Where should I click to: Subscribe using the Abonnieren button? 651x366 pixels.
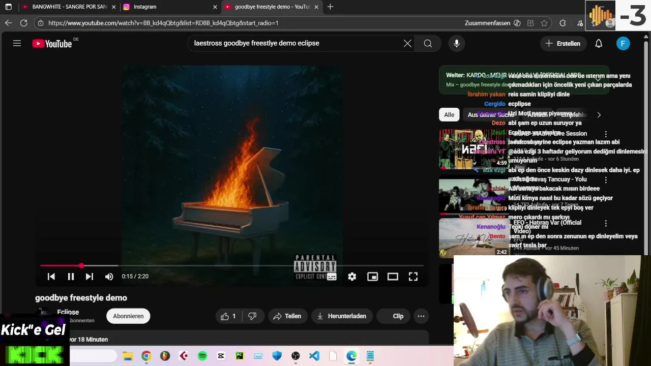[x=128, y=316]
